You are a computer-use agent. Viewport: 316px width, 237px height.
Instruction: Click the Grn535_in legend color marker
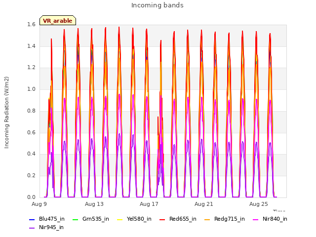[75, 219]
